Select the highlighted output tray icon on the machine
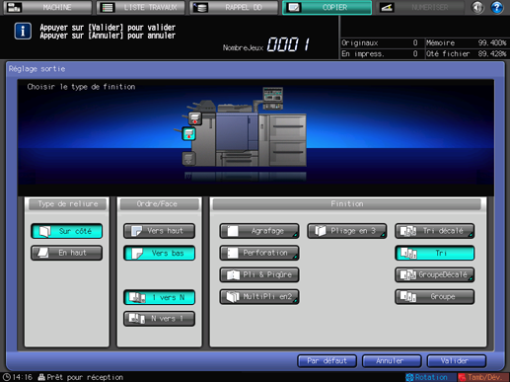Image resolution: width=510 pixels, height=382 pixels. coord(188,134)
